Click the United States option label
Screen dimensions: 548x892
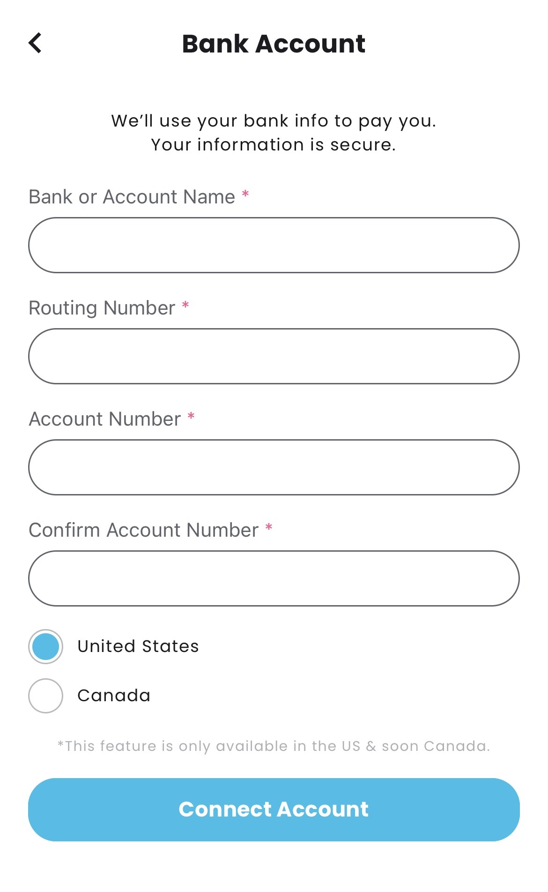tap(138, 646)
